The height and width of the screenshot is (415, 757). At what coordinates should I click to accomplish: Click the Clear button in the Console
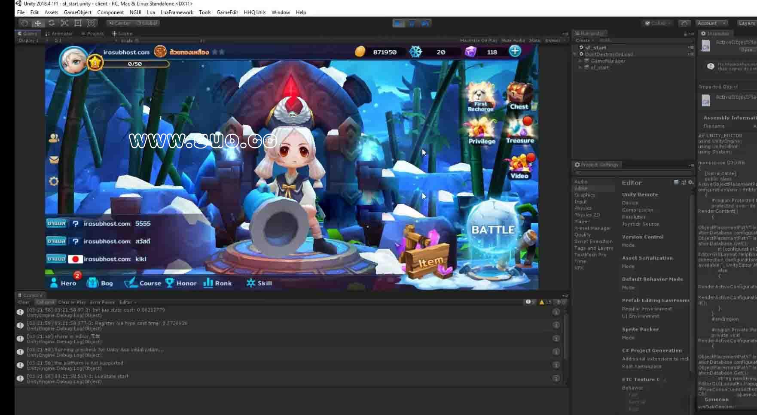pyautogui.click(x=24, y=302)
